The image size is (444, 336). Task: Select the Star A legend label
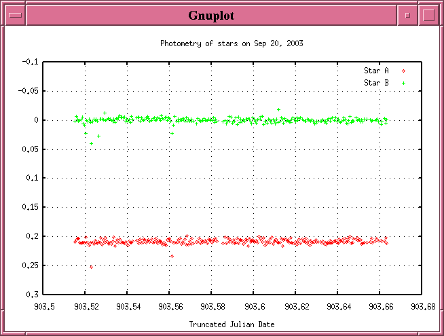(x=376, y=71)
